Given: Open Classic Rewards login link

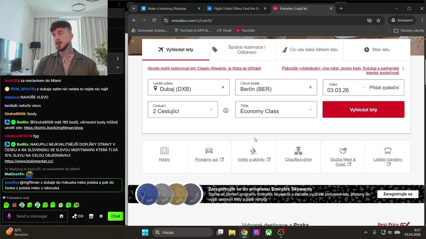Looking at the screenshot, I should point(204,68).
